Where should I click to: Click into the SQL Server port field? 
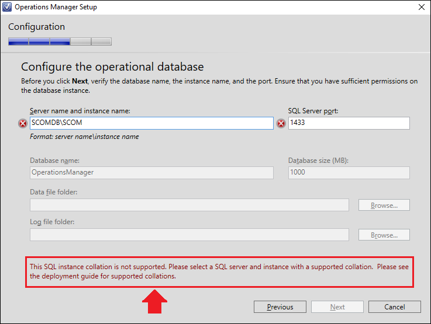(x=349, y=123)
